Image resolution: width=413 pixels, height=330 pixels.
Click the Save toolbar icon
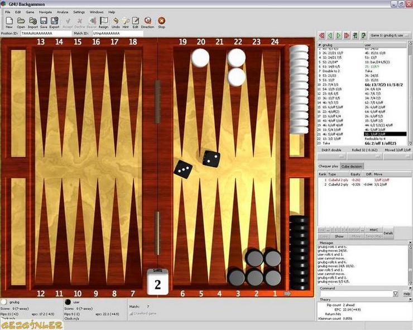click(x=44, y=23)
